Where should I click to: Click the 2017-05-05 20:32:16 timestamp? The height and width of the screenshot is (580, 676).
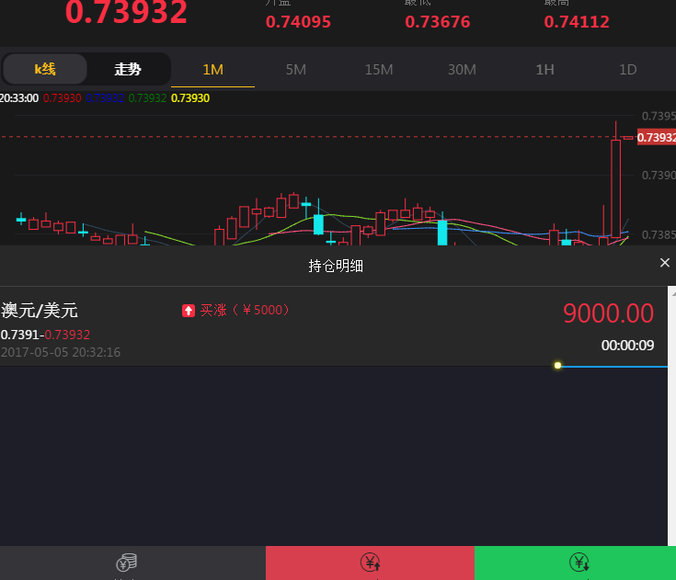coord(61,352)
